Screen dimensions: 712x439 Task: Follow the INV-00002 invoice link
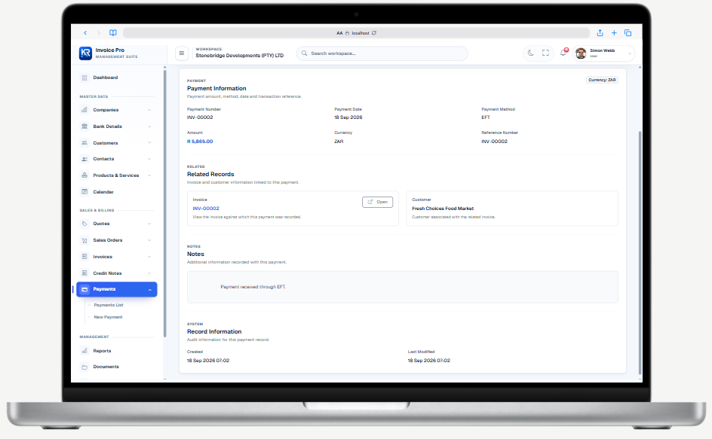[206, 209]
